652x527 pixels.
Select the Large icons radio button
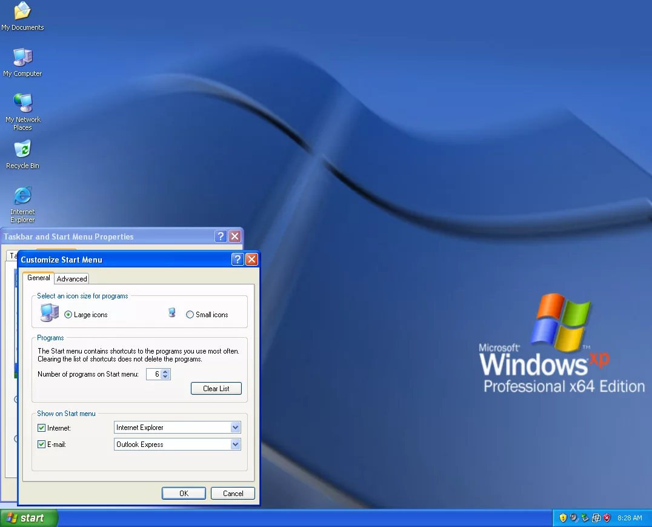pos(68,315)
